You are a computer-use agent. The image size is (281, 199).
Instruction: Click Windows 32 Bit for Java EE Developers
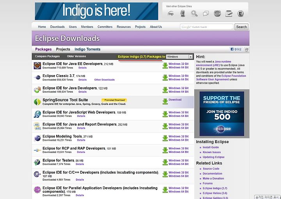point(178,64)
